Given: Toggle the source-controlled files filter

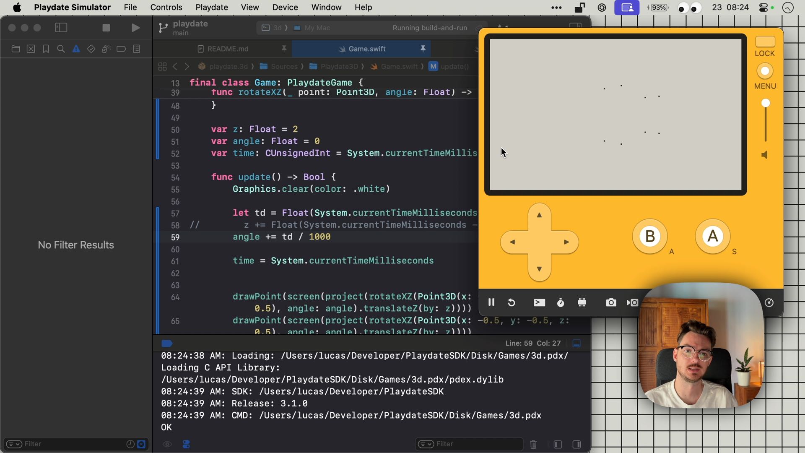Looking at the screenshot, I should pyautogui.click(x=141, y=444).
